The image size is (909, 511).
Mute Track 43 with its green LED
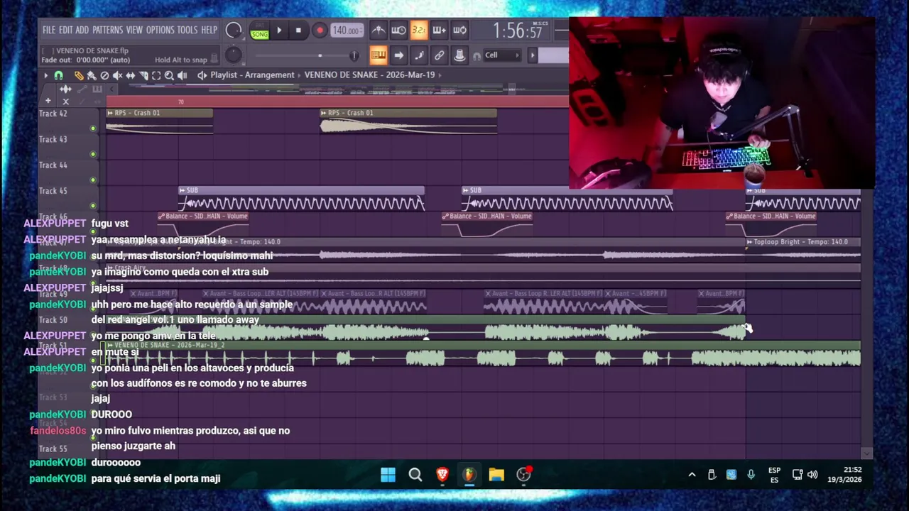(92, 154)
